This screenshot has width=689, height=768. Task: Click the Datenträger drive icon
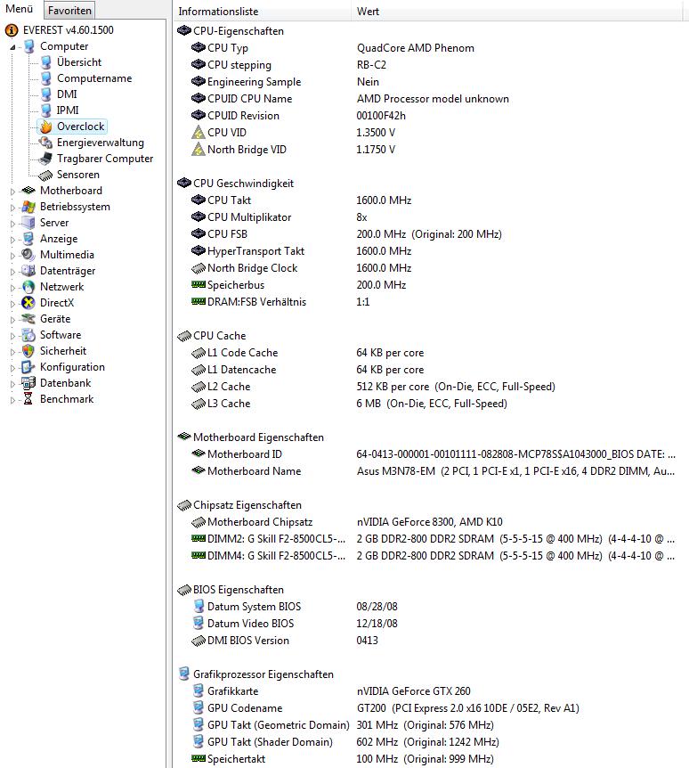coord(28,271)
